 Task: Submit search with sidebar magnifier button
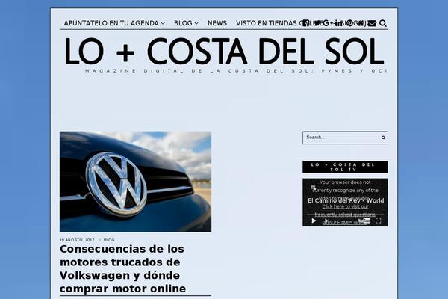[x=383, y=138]
